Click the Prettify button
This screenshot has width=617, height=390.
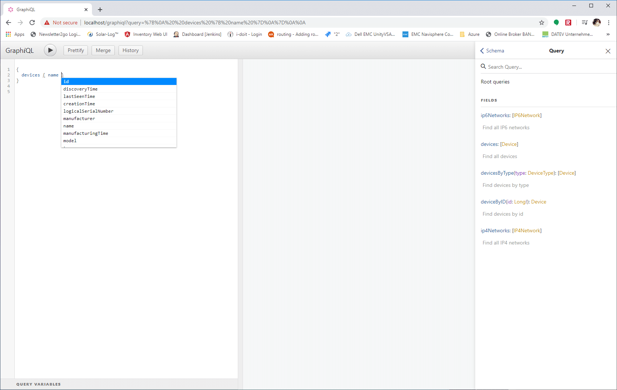(75, 50)
